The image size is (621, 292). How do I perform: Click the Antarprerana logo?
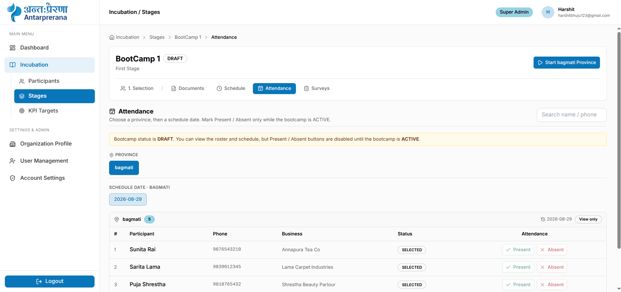point(37,12)
